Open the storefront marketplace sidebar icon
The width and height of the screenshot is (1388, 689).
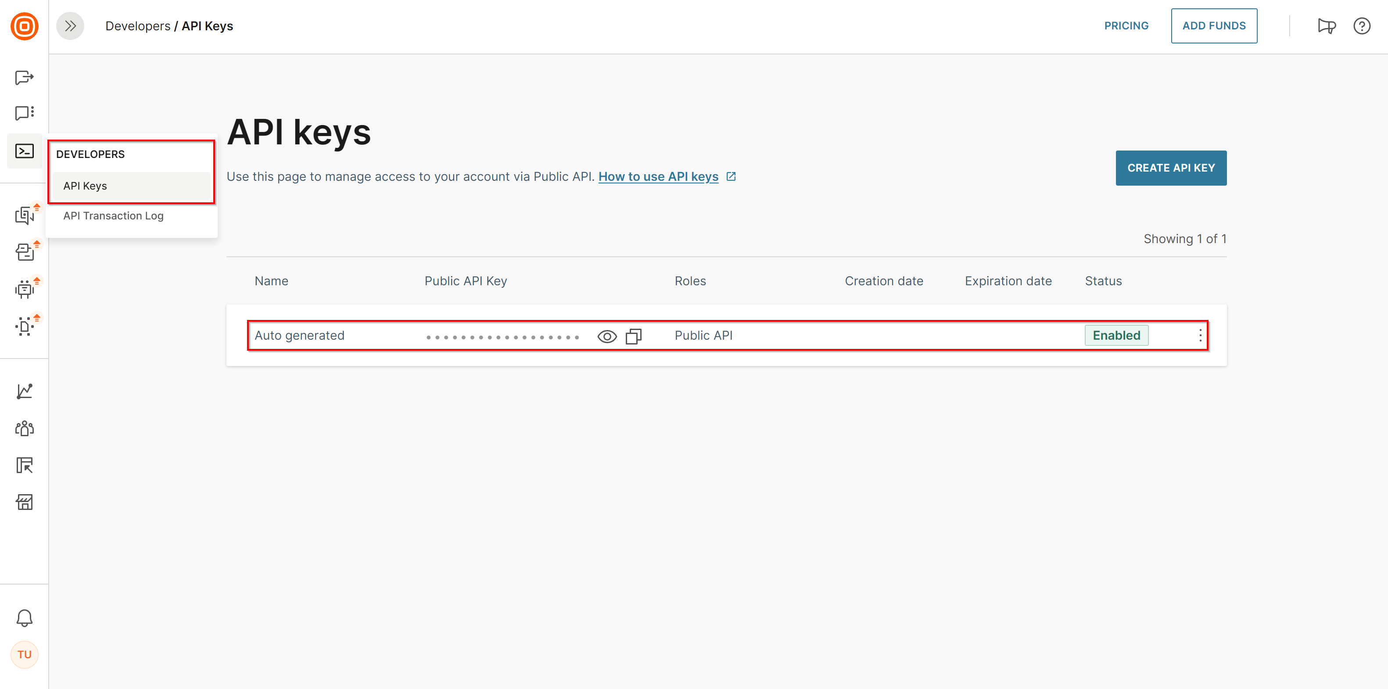tap(24, 502)
